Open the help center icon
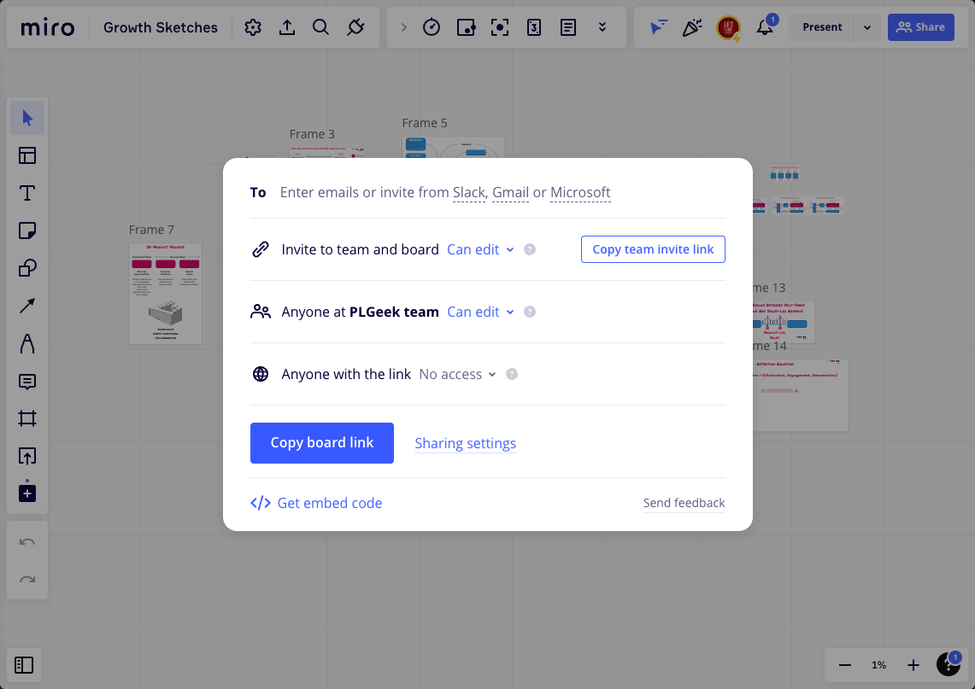 (949, 664)
